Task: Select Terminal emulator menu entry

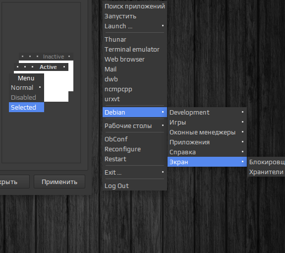Action: point(135,49)
